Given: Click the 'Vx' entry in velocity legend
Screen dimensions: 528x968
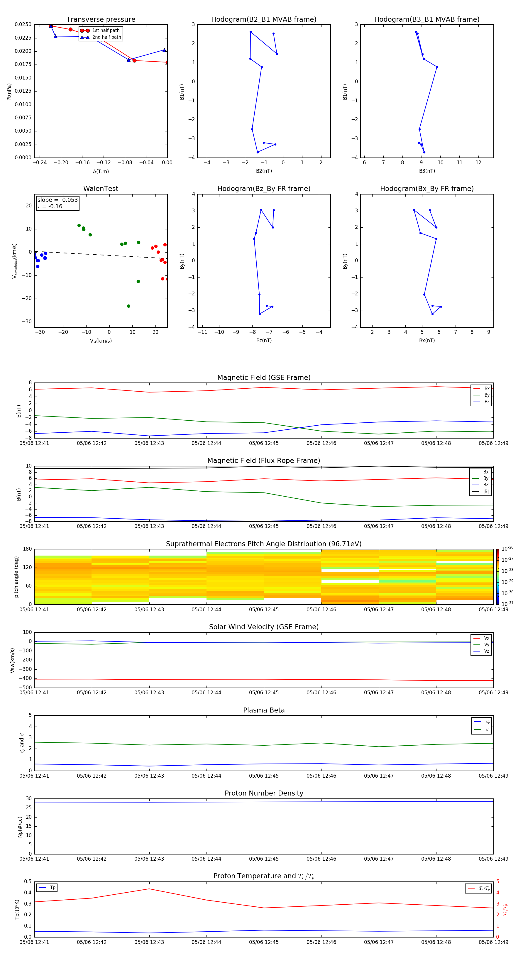Looking at the screenshot, I should (x=481, y=638).
